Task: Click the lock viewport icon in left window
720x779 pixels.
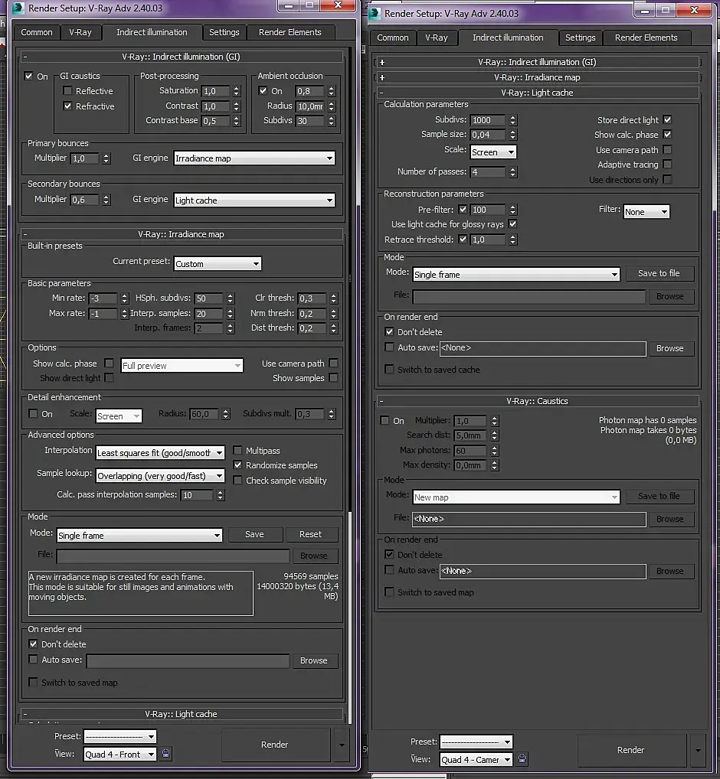Action: point(165,754)
